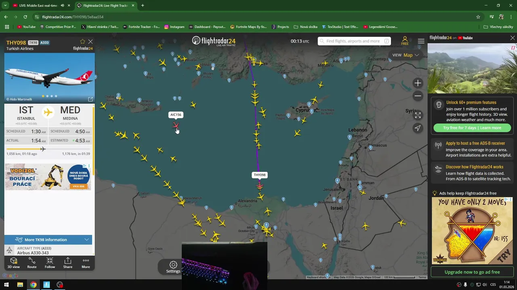Image resolution: width=517 pixels, height=290 pixels.
Task: Mute the LIVE Middle East tab audio
Action: 62,6
